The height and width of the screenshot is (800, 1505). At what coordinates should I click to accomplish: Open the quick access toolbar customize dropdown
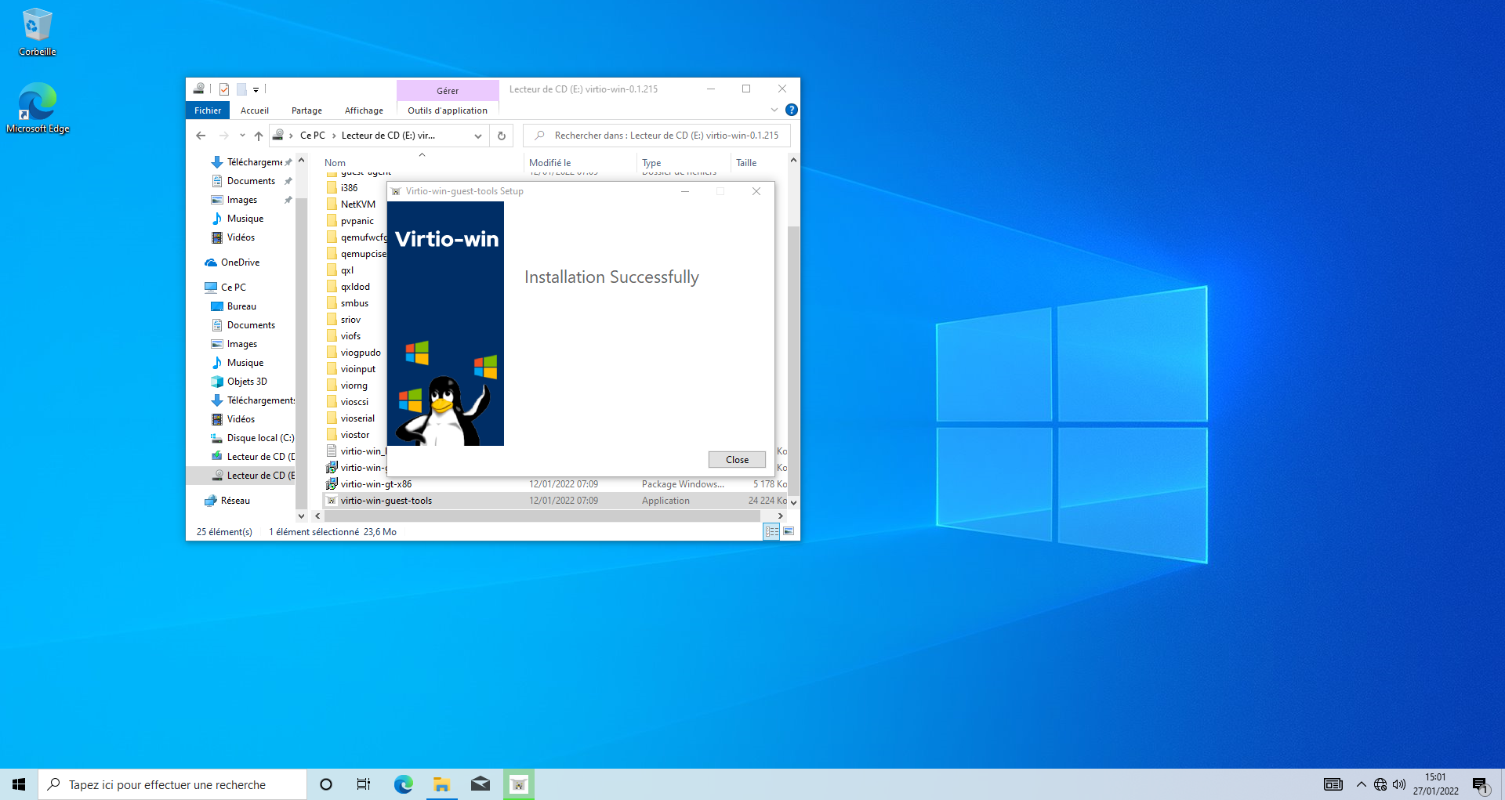click(256, 90)
